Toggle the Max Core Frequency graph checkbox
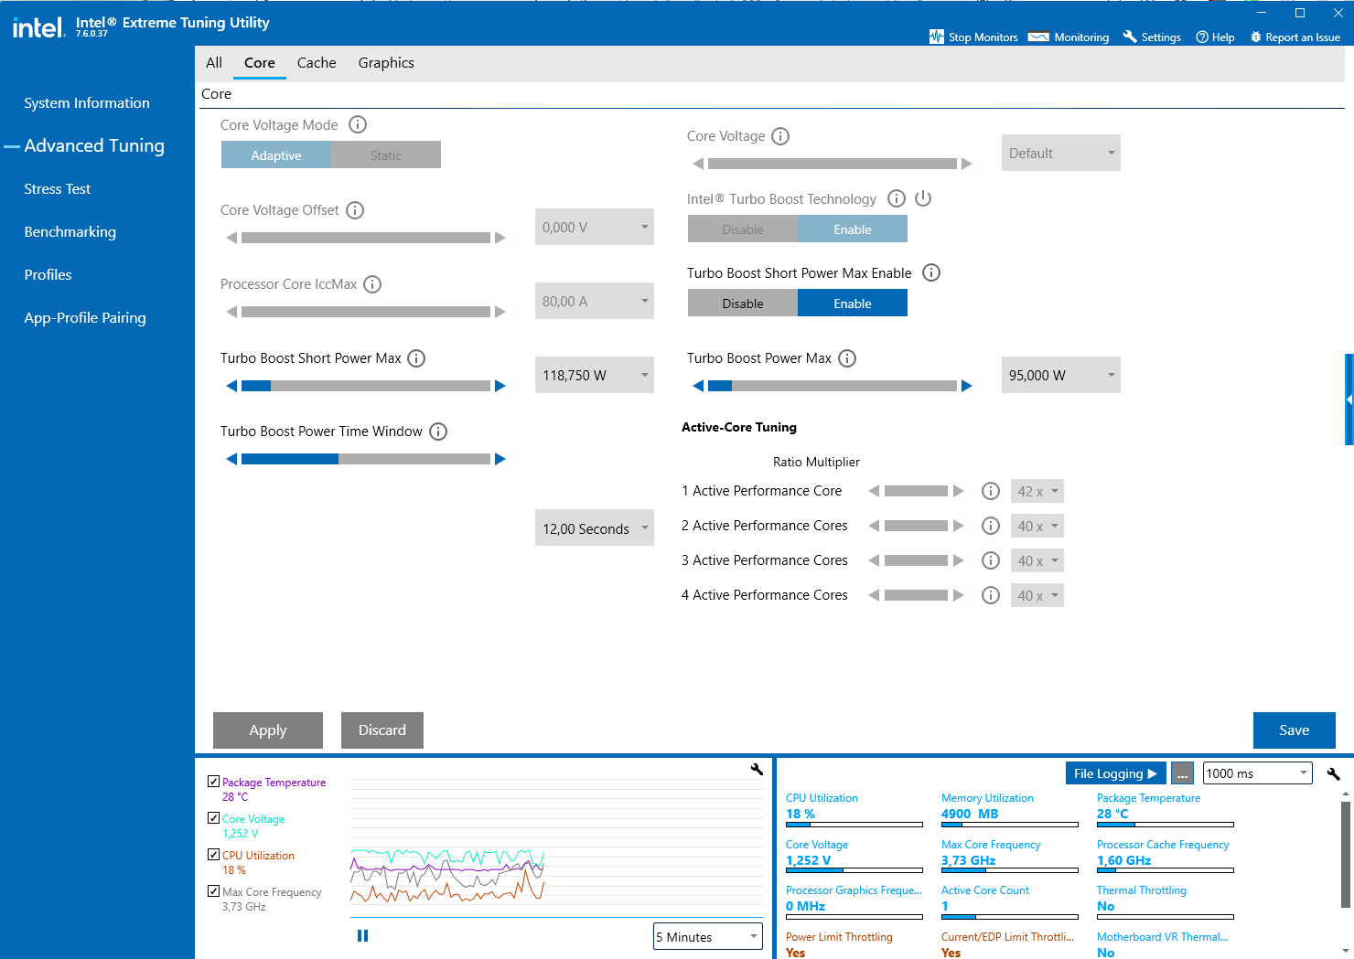 tap(213, 891)
